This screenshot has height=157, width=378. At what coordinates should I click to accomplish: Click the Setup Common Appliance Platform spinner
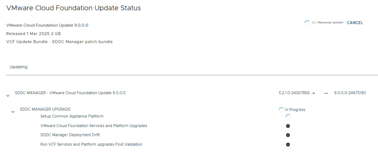(x=288, y=117)
